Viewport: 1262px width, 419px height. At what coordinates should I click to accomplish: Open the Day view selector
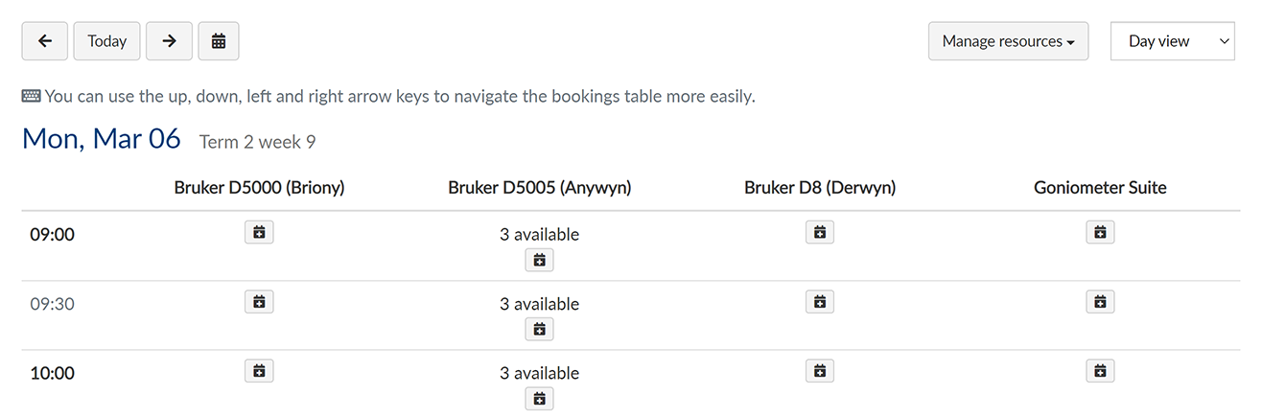pyautogui.click(x=1172, y=41)
